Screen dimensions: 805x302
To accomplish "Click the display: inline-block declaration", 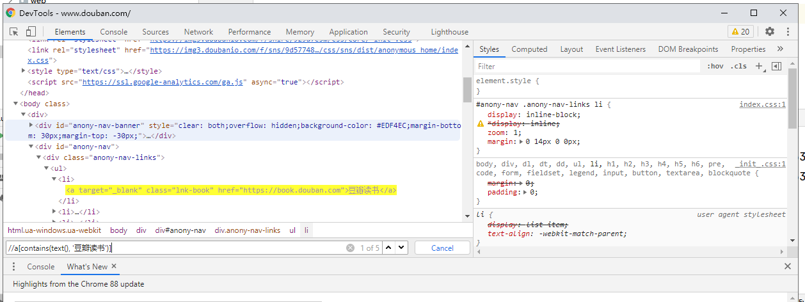I will pos(534,115).
